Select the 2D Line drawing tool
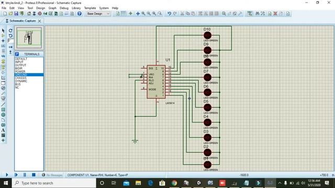Image resolution: width=335 pixels, height=188 pixels. coord(3,104)
